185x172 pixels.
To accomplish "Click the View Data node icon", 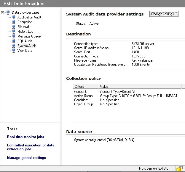I will pyautogui.click(x=14, y=51).
